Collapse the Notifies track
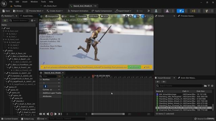Screen dimensions: 216x121 click(x=41, y=80)
